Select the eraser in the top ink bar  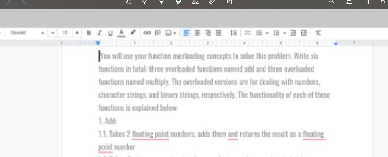click(195, 2)
